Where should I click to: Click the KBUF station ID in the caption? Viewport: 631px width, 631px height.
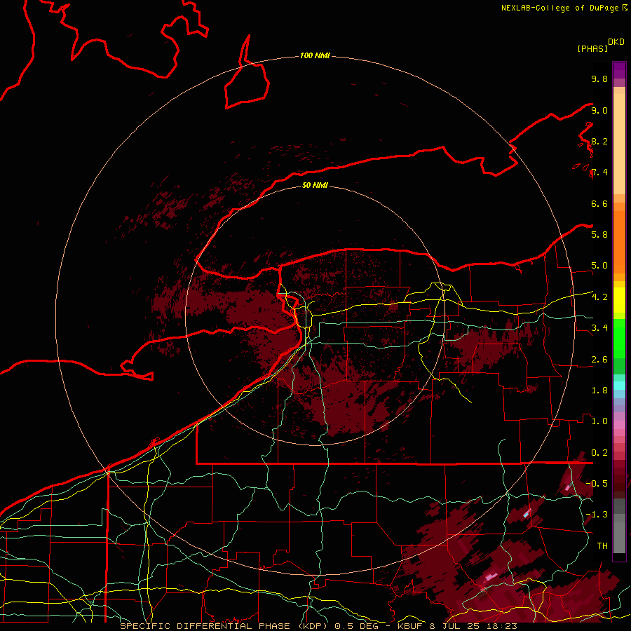[x=411, y=626]
